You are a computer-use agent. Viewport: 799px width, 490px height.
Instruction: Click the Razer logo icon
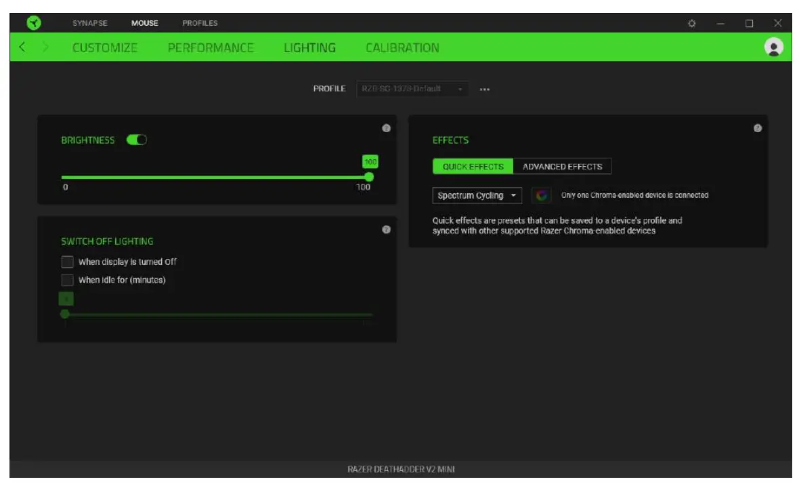pyautogui.click(x=34, y=23)
